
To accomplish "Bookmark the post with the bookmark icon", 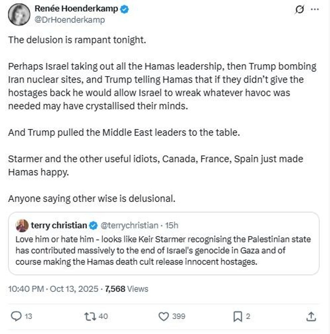I will coord(238,316).
